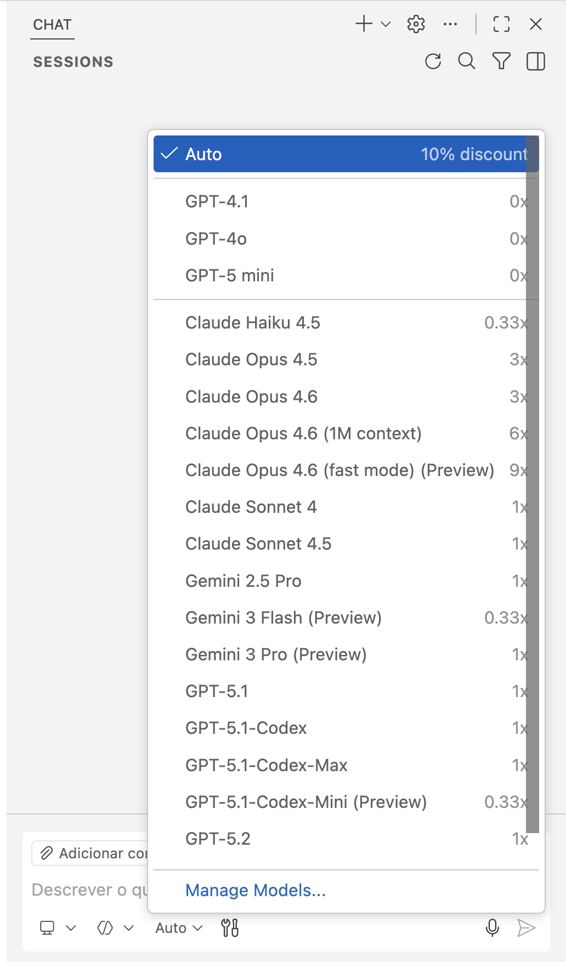The image size is (566, 962).
Task: Start voice input with microphone icon
Action: [x=493, y=928]
